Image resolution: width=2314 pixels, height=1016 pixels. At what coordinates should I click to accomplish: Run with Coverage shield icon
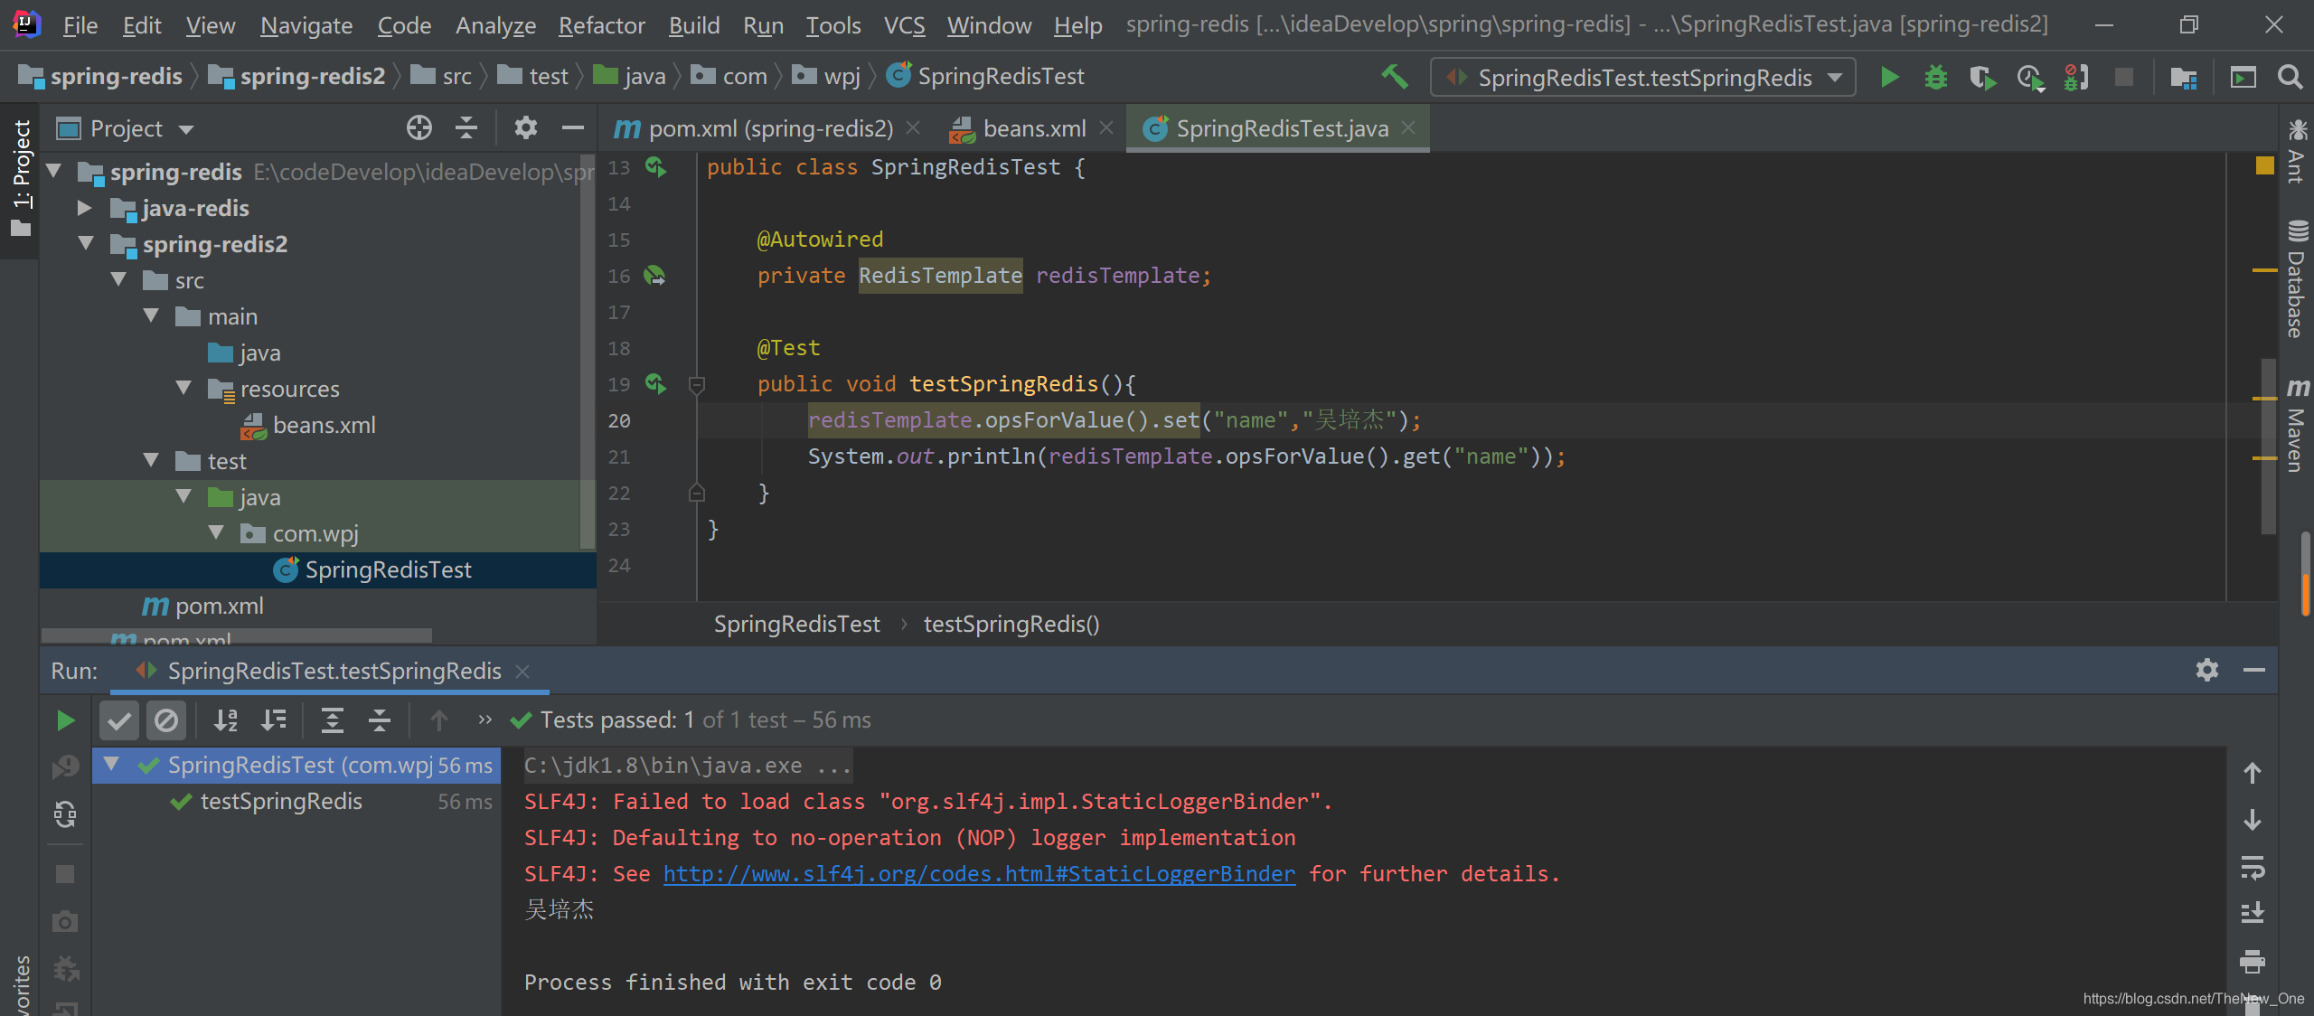(1982, 78)
